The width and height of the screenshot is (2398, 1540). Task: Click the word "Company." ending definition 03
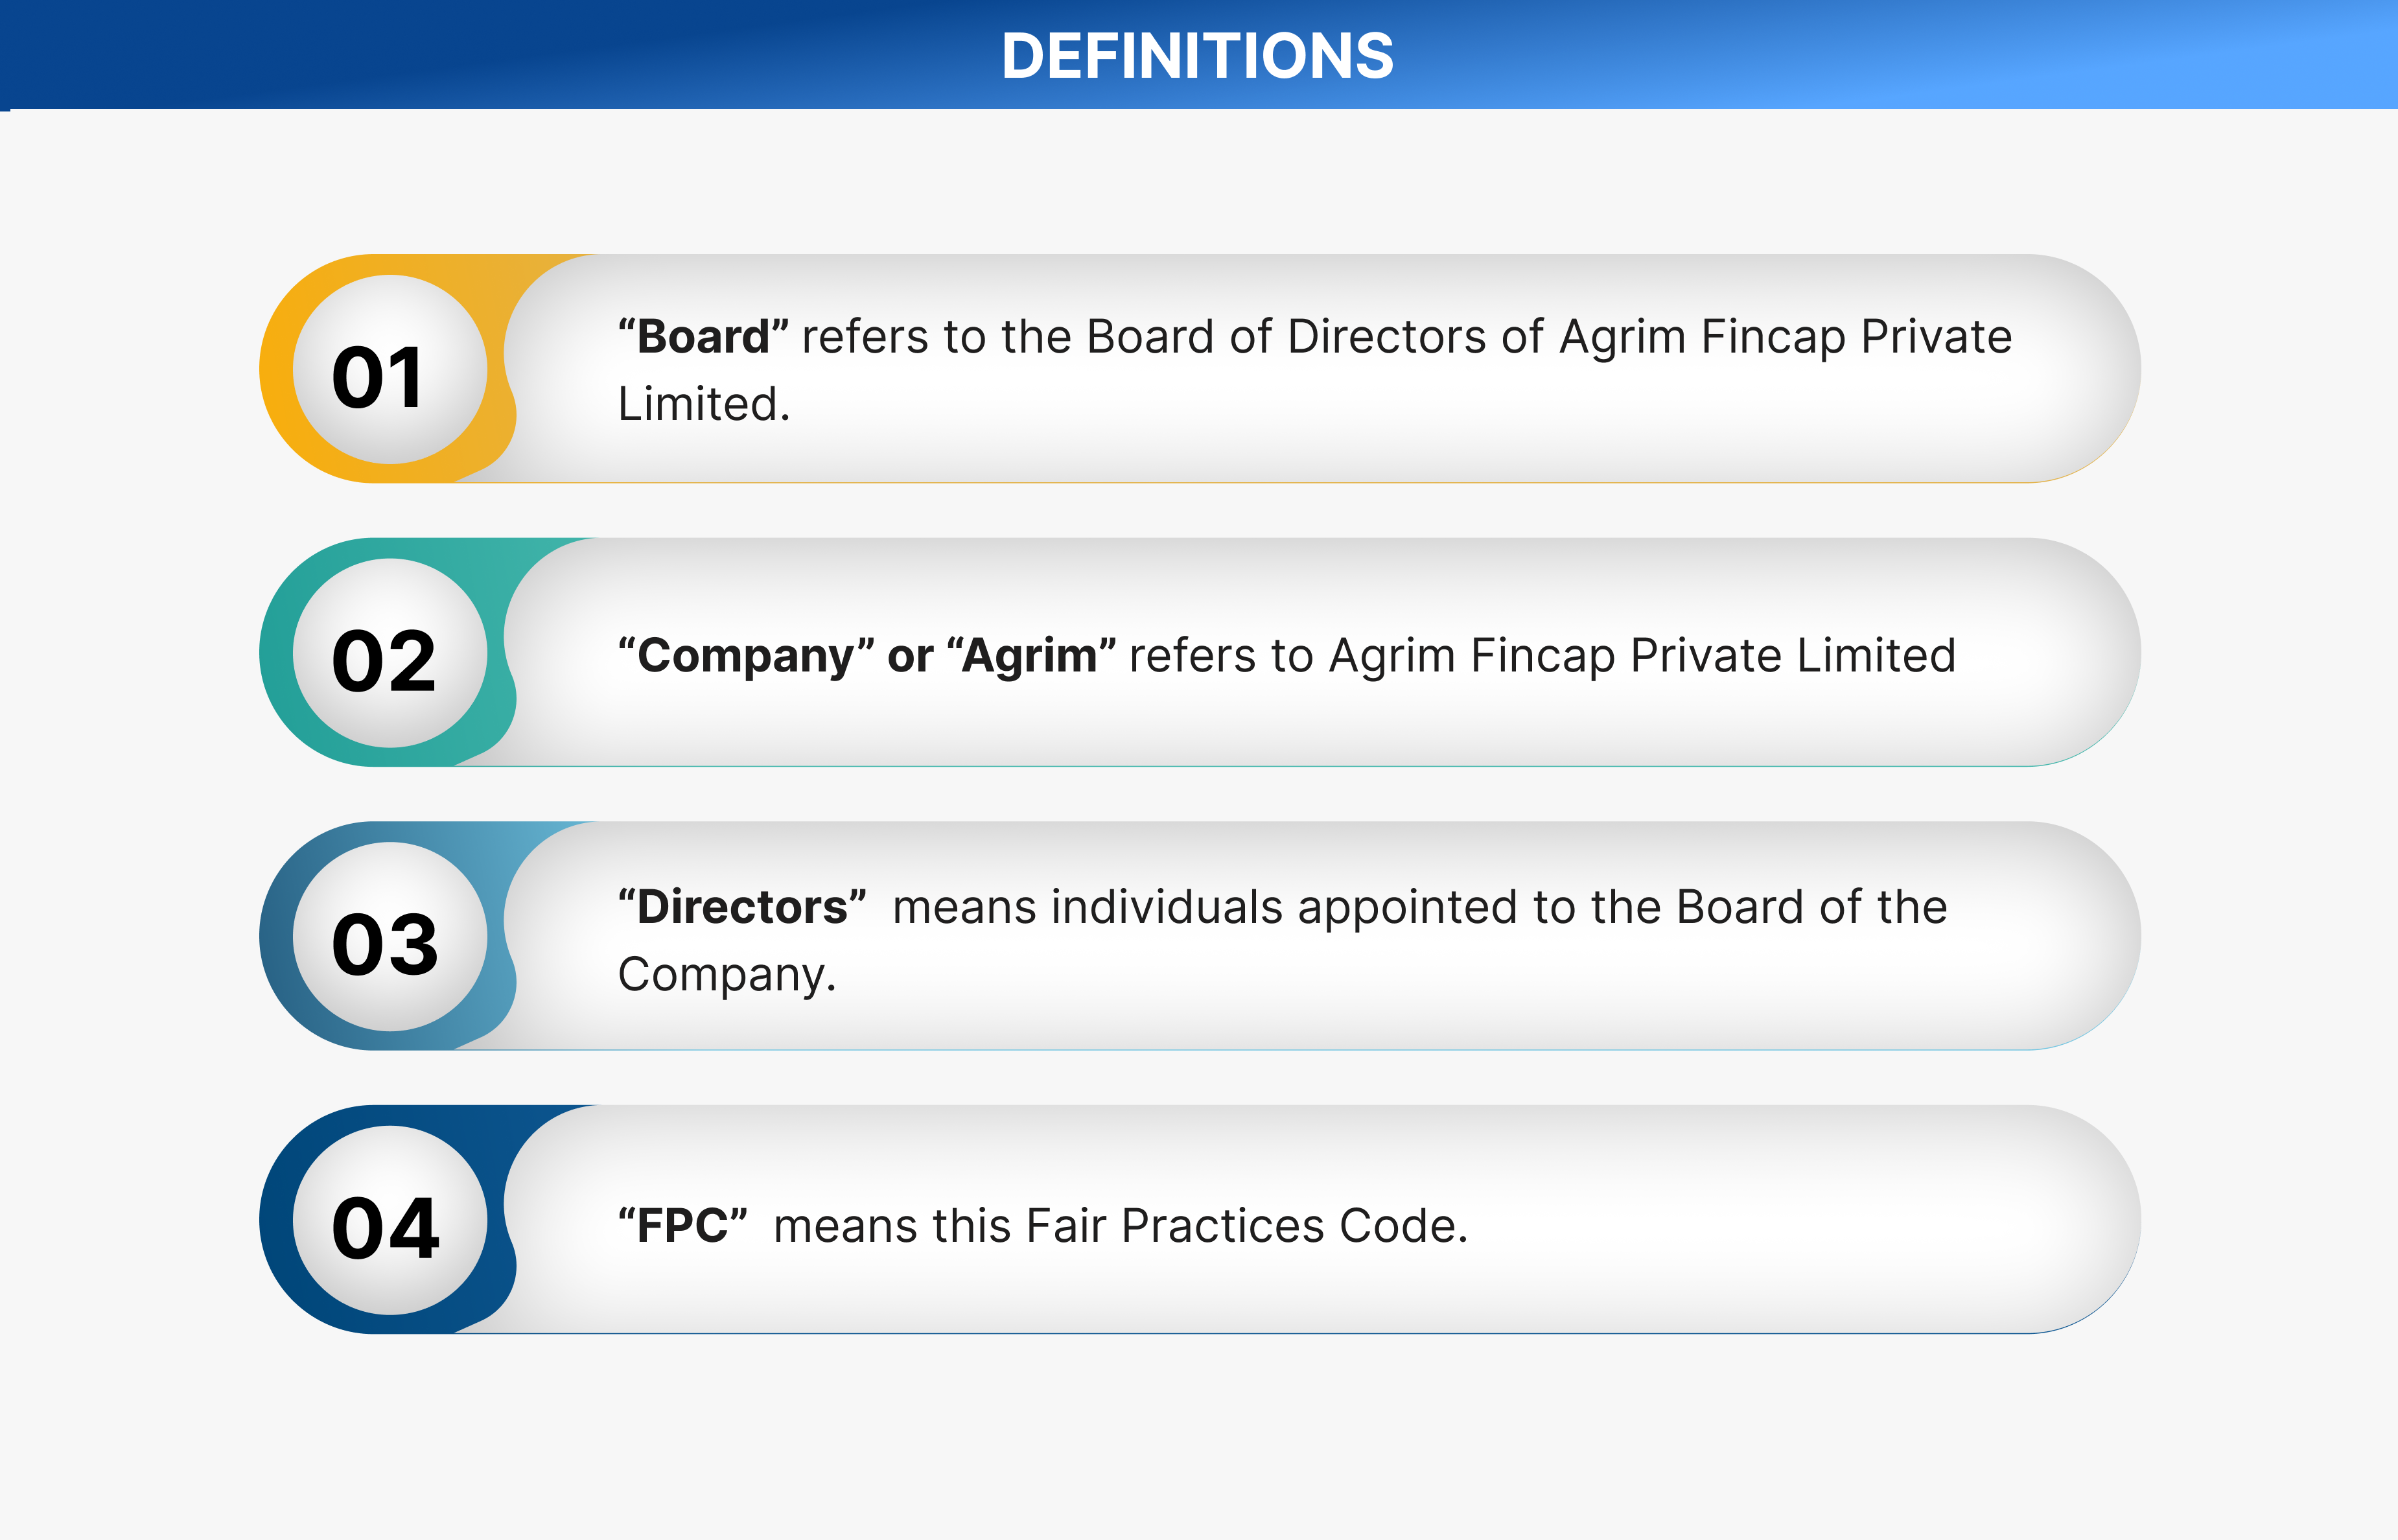click(726, 974)
